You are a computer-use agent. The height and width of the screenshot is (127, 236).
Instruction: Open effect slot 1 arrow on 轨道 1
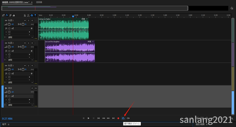tap(30, 32)
